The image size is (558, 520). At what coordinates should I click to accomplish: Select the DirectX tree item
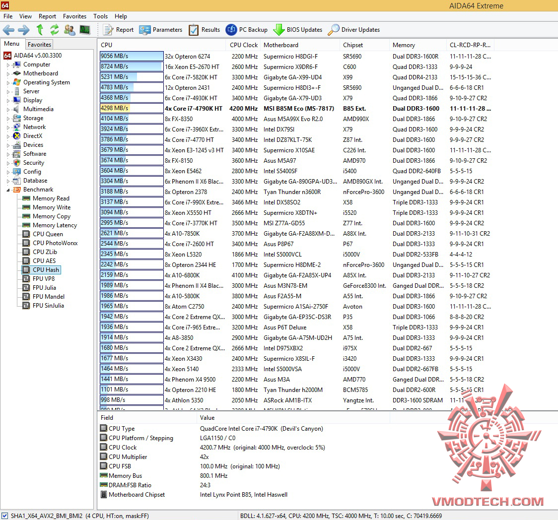33,136
